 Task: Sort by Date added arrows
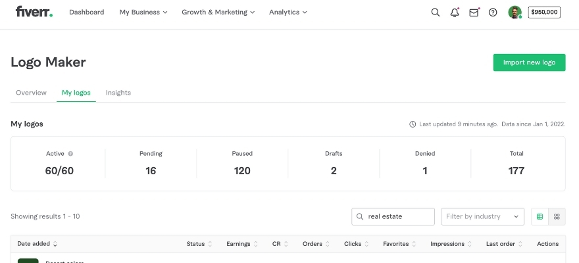(55, 244)
